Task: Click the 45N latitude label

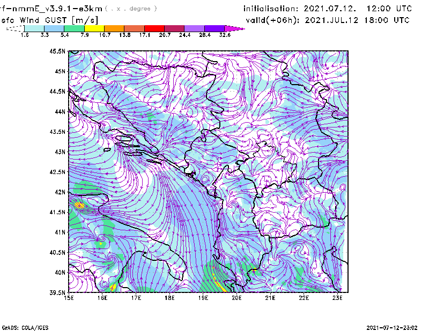Action: coord(60,71)
